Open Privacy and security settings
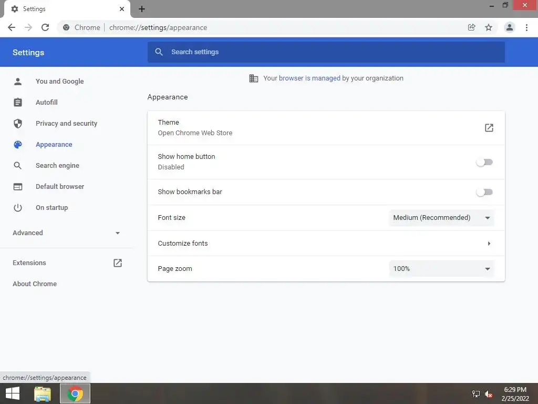Image resolution: width=538 pixels, height=404 pixels. pos(67,123)
